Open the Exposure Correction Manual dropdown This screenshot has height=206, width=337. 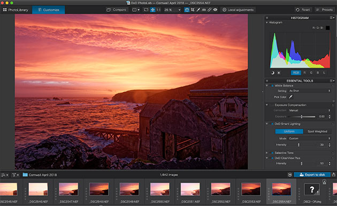(x=309, y=110)
